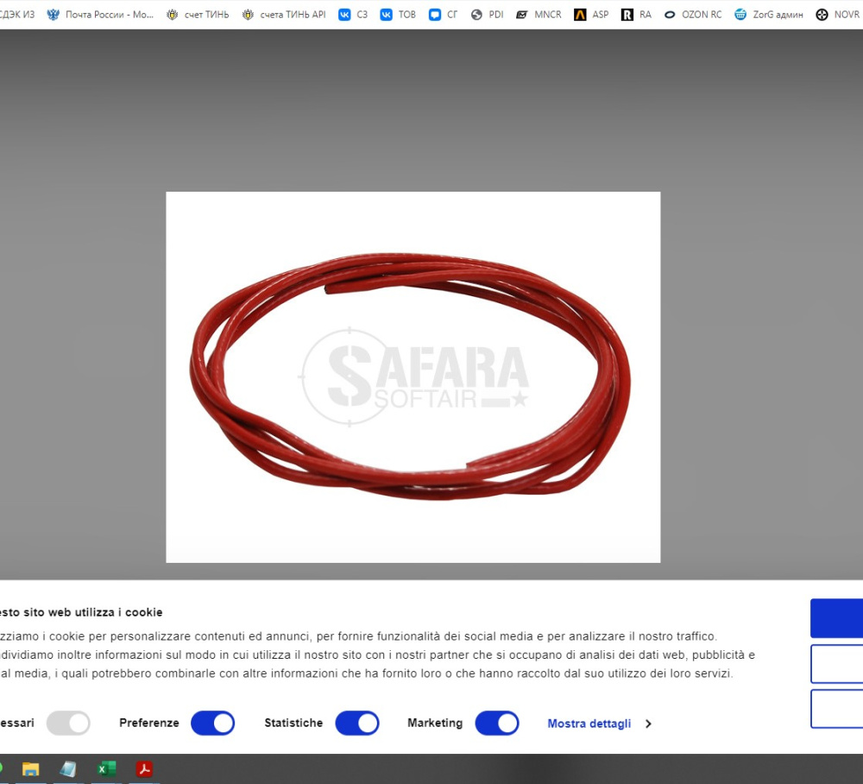Open the Notepad taskbar icon
Screen dimensions: 863x784
point(68,768)
